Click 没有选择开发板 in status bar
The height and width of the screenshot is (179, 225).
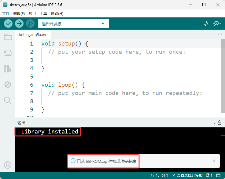pos(187,175)
